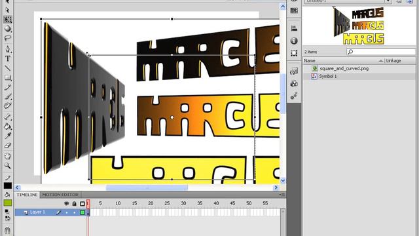Open the Motion Presets panel icon
419x236 pixels.
pos(294,96)
